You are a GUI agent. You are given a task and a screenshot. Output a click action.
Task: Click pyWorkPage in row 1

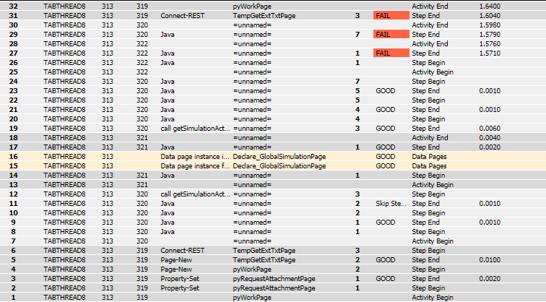click(x=252, y=298)
